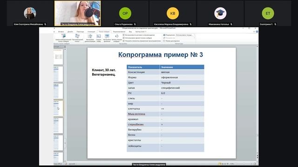The image size is (298, 167).
Task: Click table cell оформленная
Action: point(182,77)
